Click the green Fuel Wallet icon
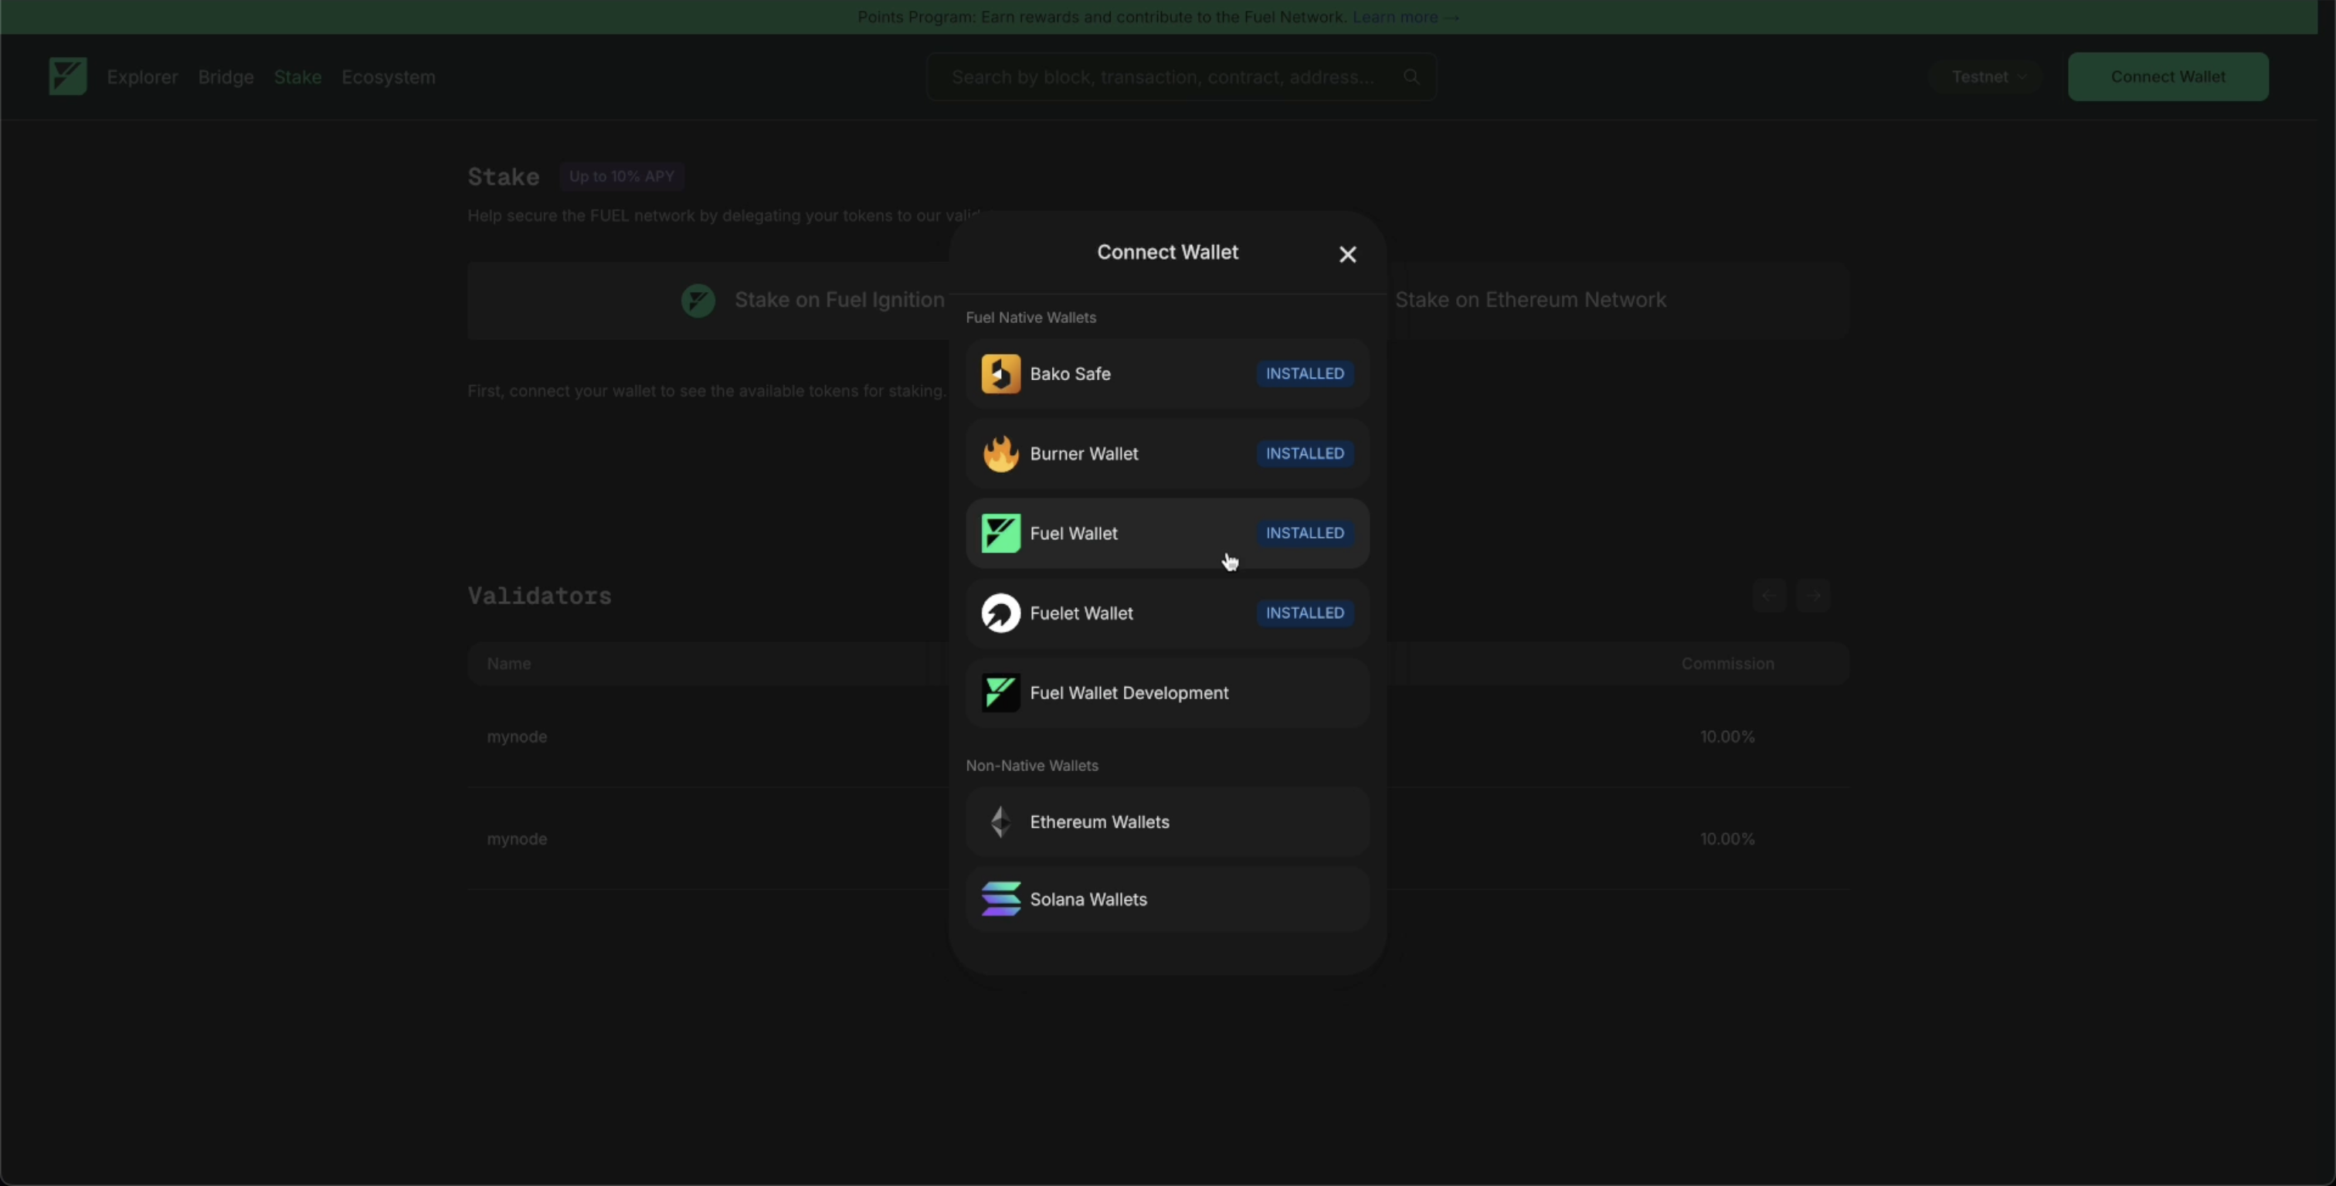The image size is (2336, 1186). pos(1000,533)
